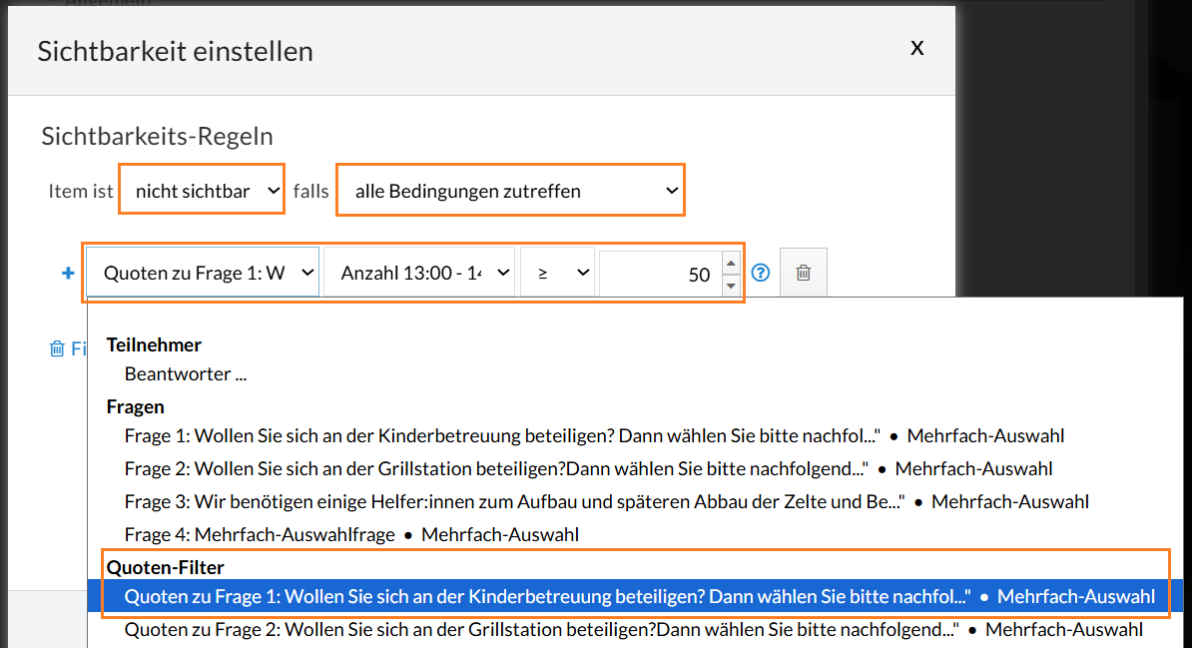Open the 'Quoten zu Frage 1' source dropdown
Image resolution: width=1192 pixels, height=648 pixels.
(x=204, y=274)
